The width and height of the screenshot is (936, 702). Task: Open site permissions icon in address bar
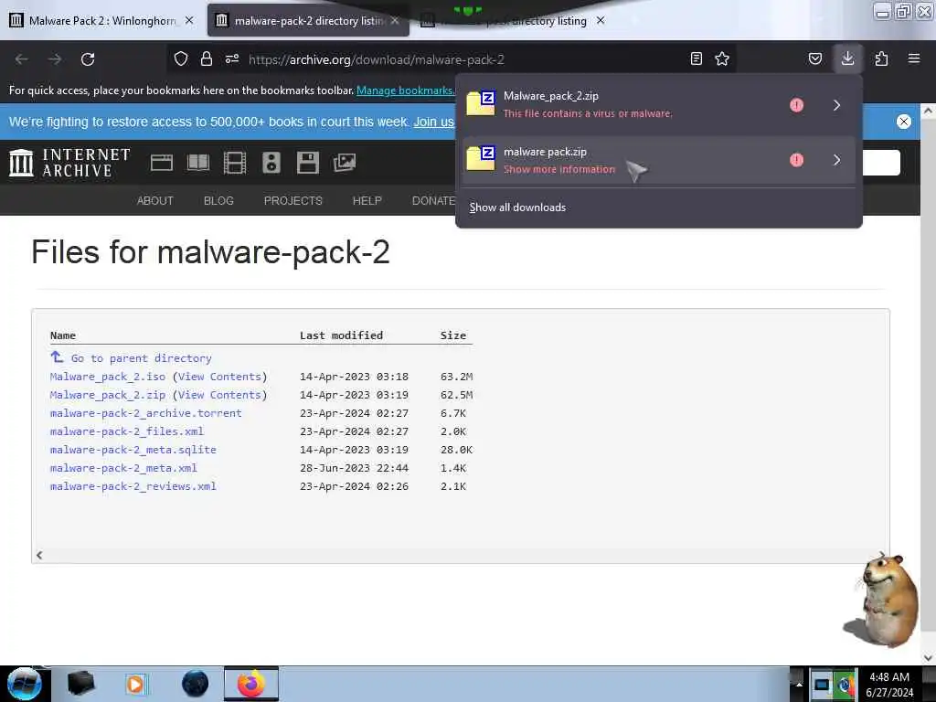click(x=232, y=58)
